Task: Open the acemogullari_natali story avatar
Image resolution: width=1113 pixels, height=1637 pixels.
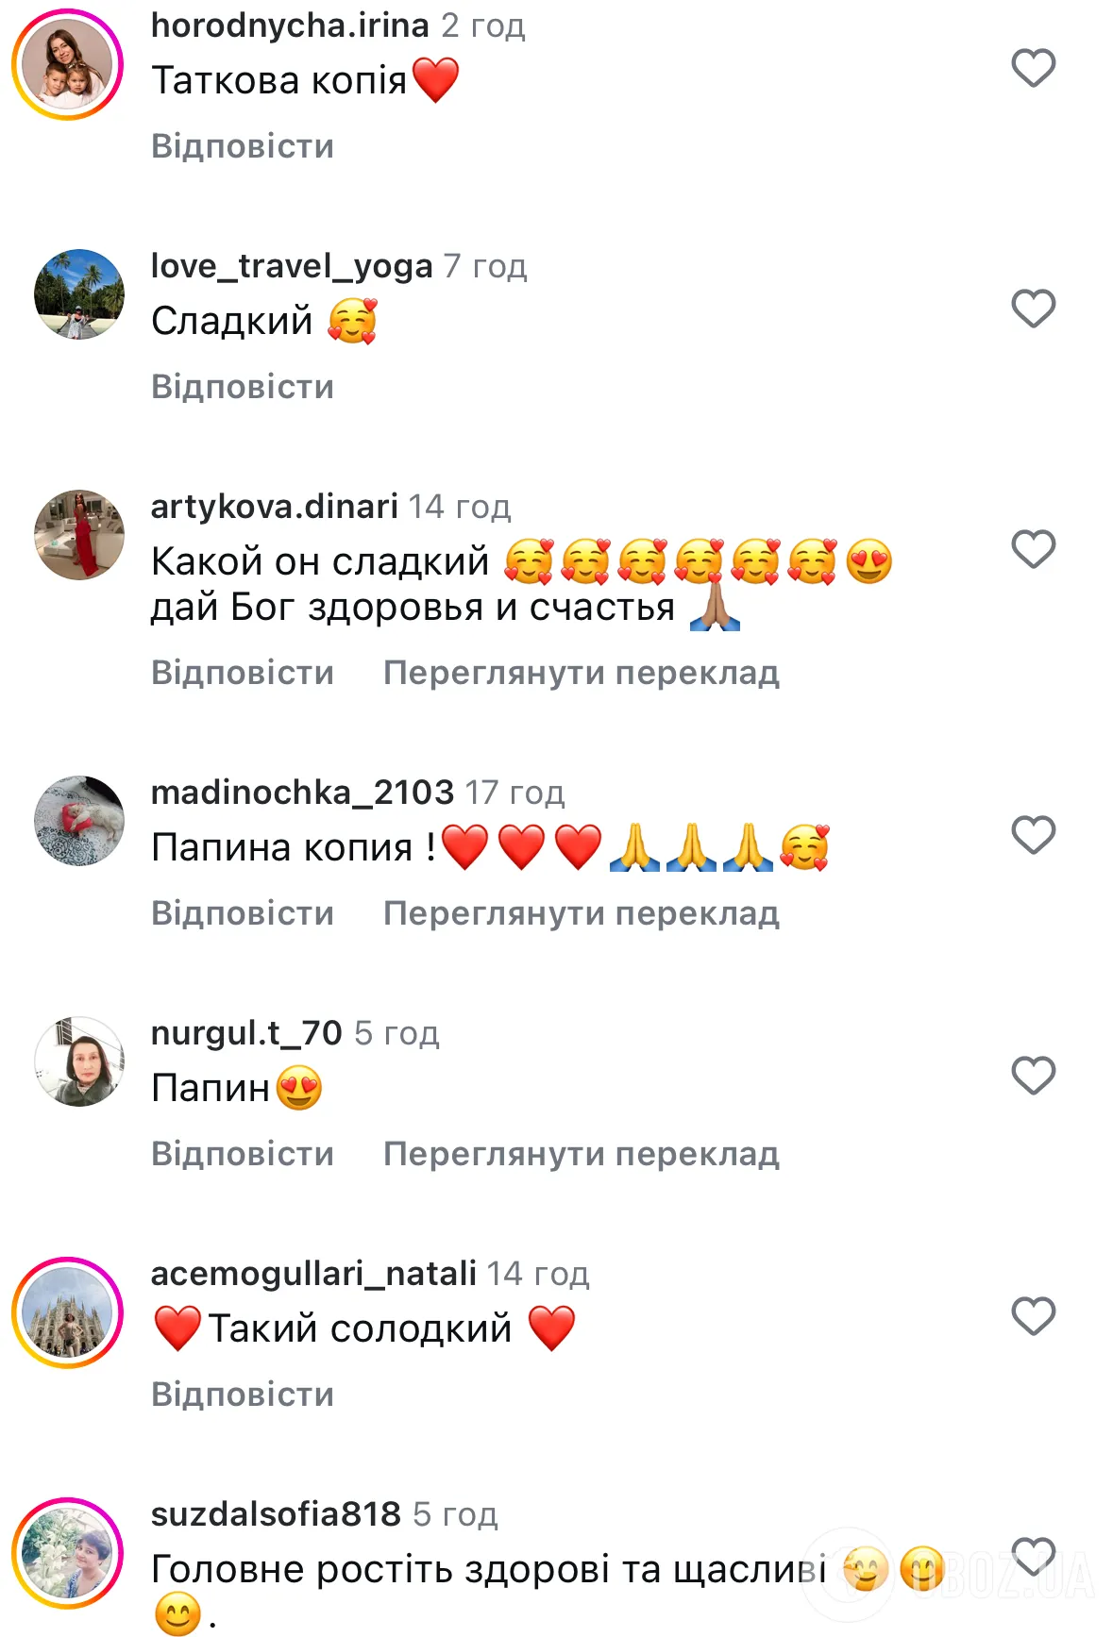Action: [x=68, y=1312]
